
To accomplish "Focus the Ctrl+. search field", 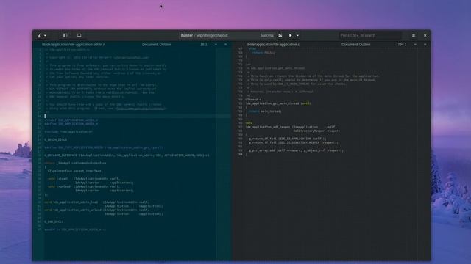I will click(370, 35).
